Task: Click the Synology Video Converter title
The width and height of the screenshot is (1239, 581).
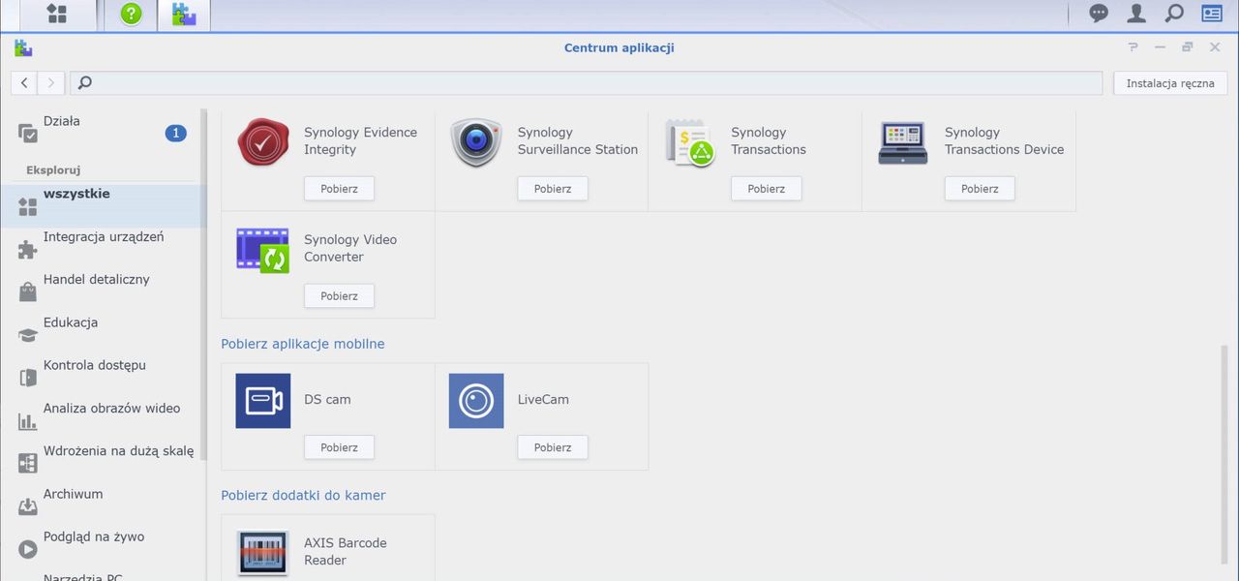Action: pos(350,248)
